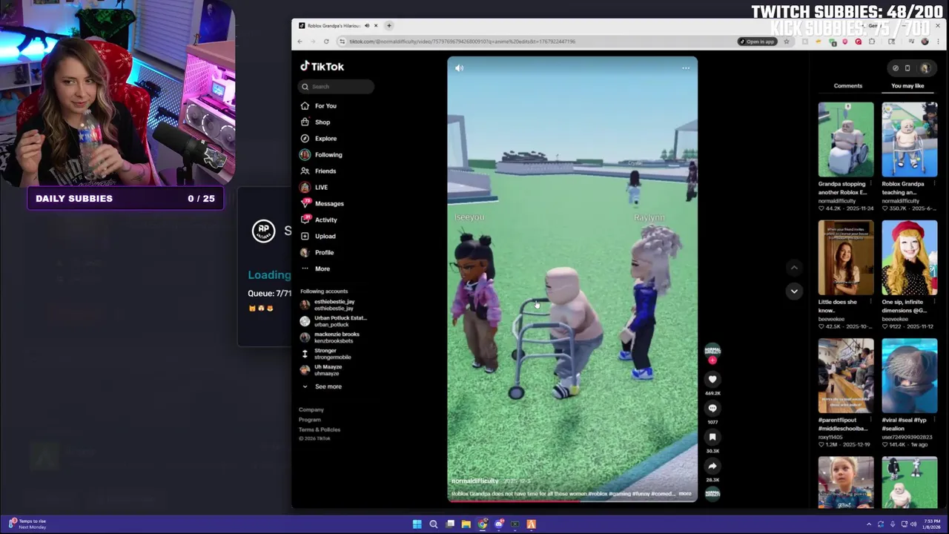Viewport: 949px width, 534px height.
Task: Open Urban Potluck Estat... account
Action: [333, 321]
